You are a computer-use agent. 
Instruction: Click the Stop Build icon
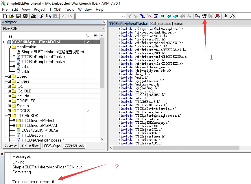click(211, 16)
